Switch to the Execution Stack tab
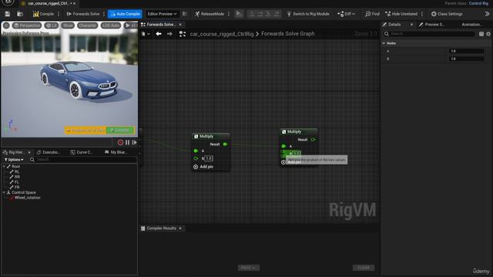Image resolution: width=493 pixels, height=277 pixels. (49, 152)
